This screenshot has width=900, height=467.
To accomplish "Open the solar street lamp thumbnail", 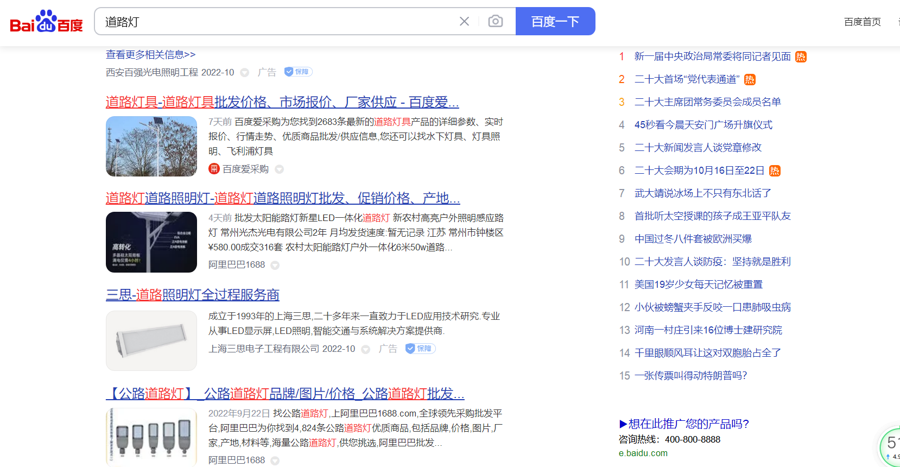I will coord(151,146).
